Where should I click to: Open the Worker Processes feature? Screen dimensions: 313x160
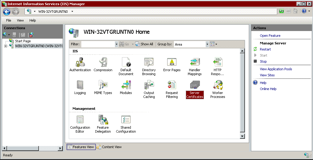218,89
